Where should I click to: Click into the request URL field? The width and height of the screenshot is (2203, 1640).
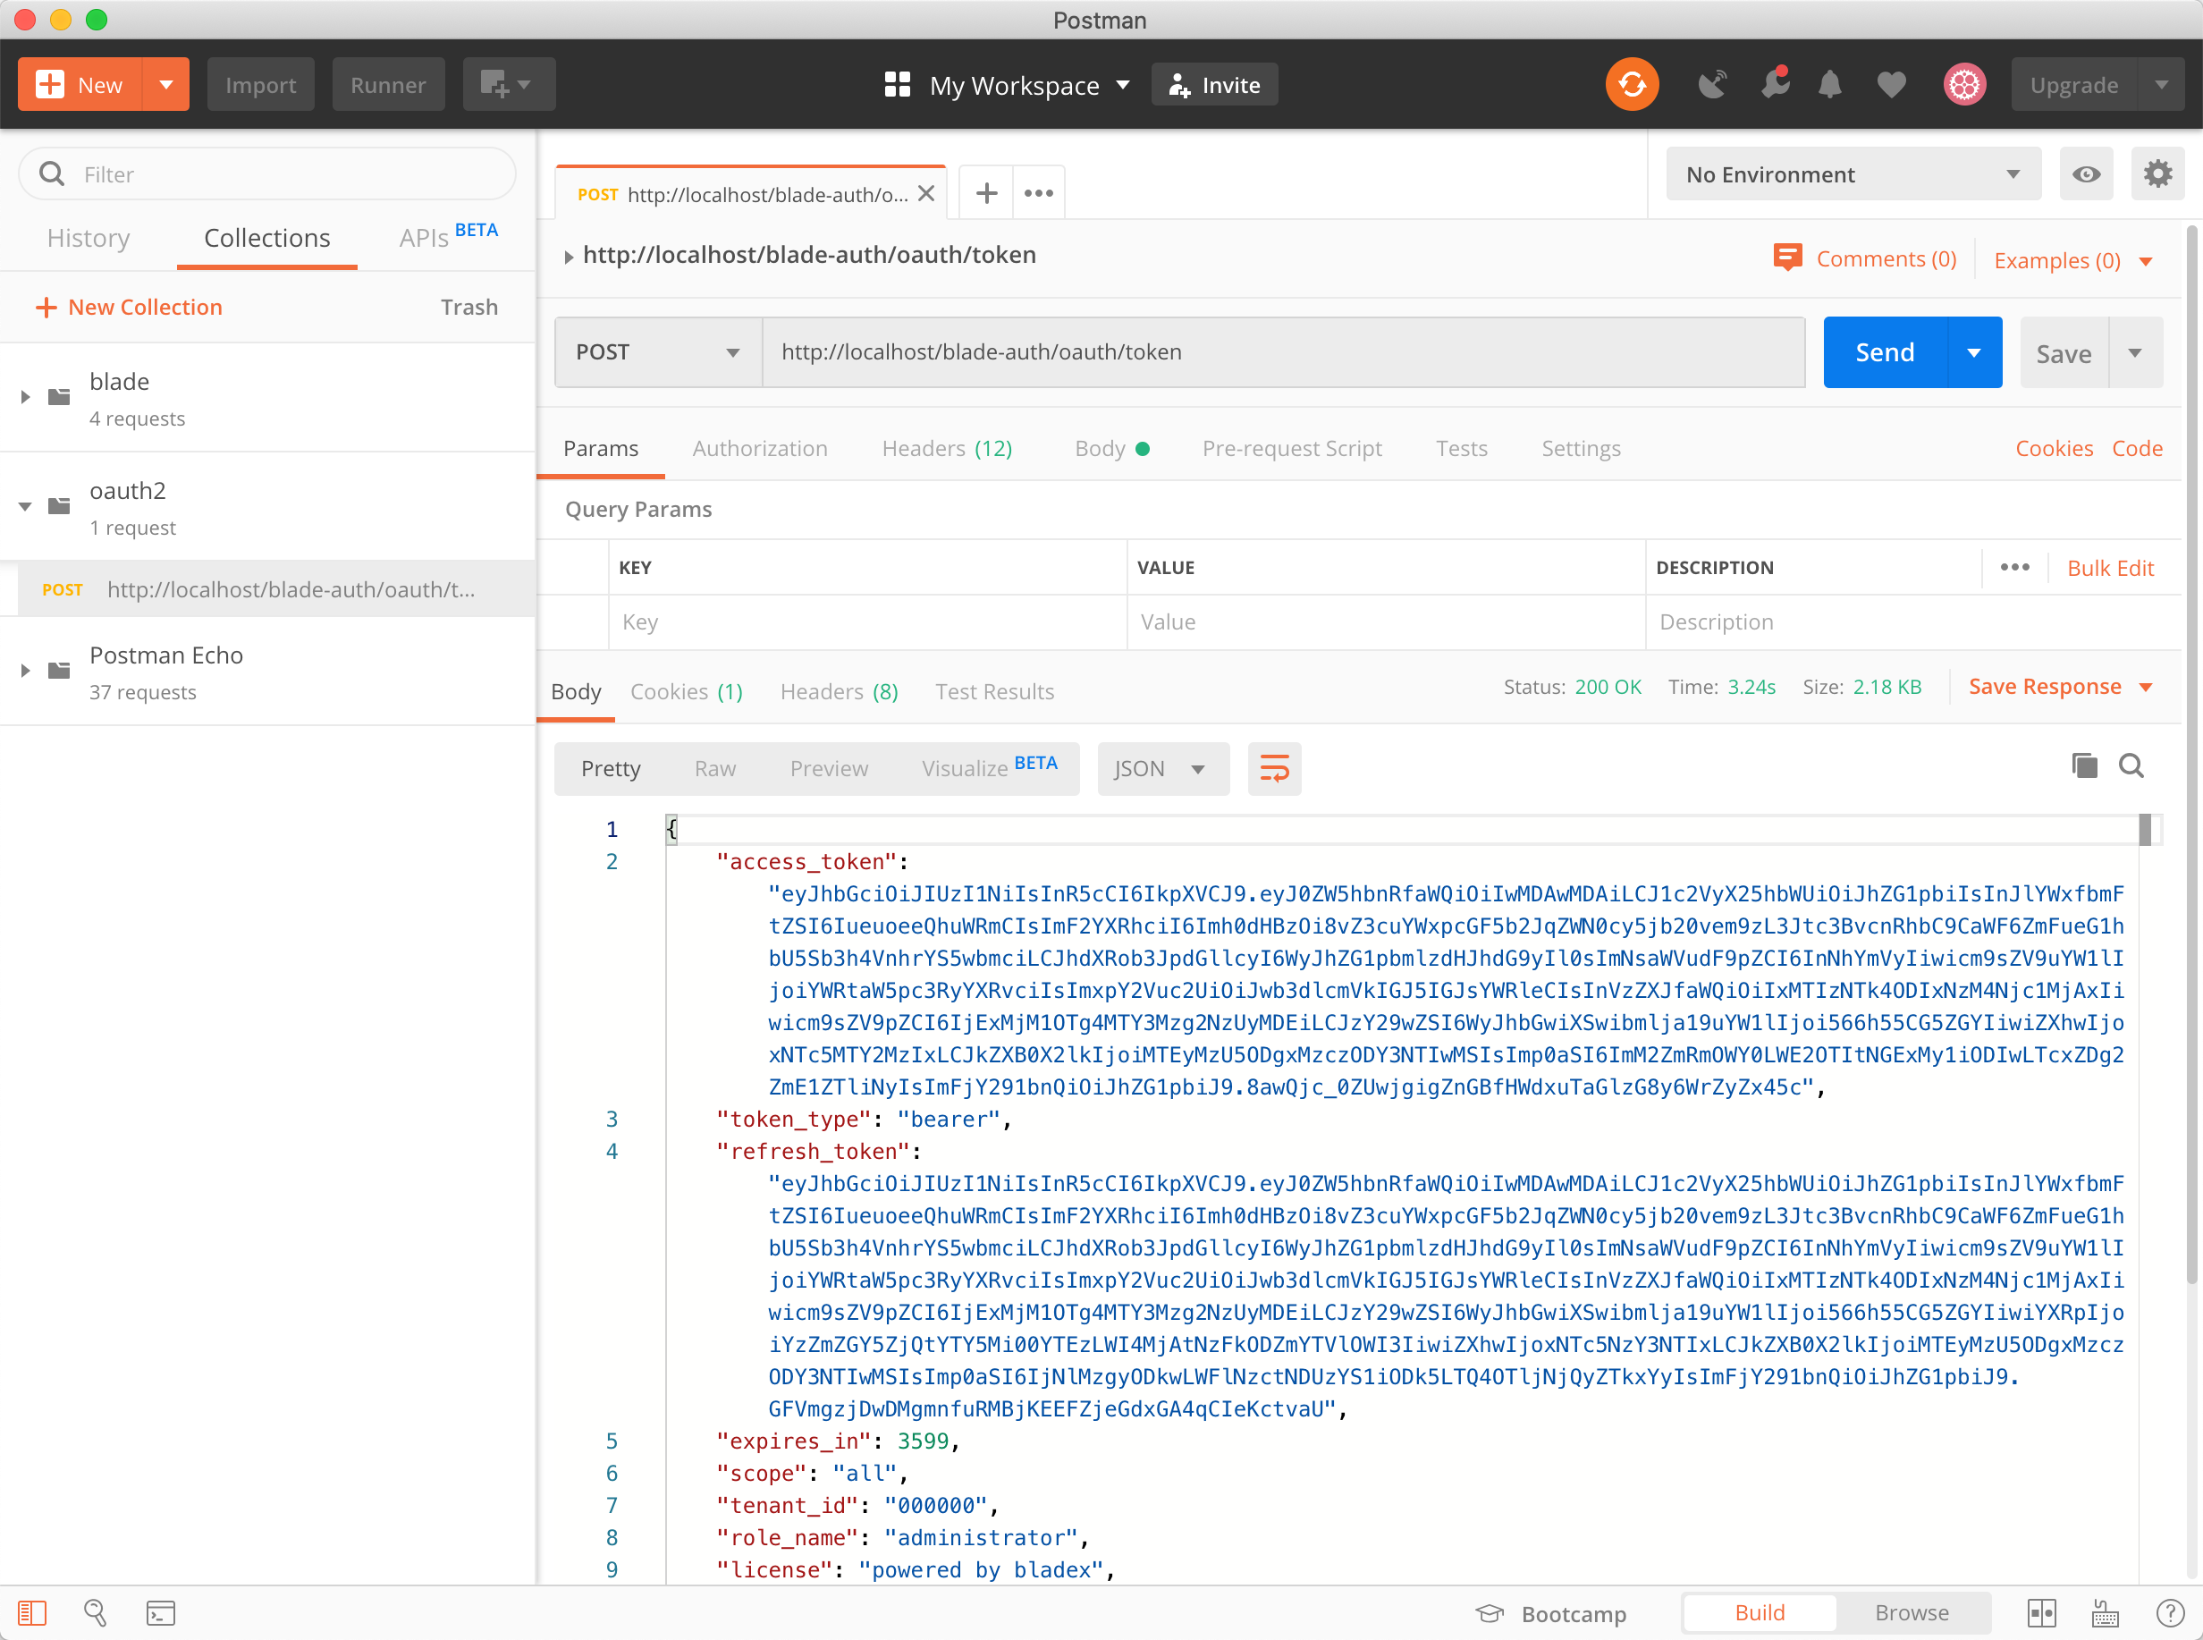tap(1283, 351)
